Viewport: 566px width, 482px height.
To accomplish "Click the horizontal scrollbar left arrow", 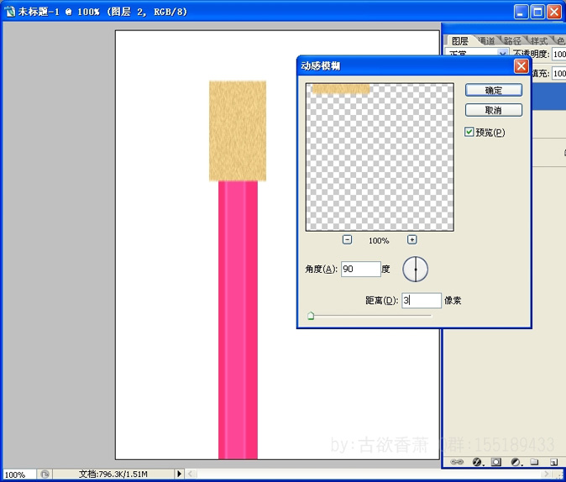I will tap(191, 474).
